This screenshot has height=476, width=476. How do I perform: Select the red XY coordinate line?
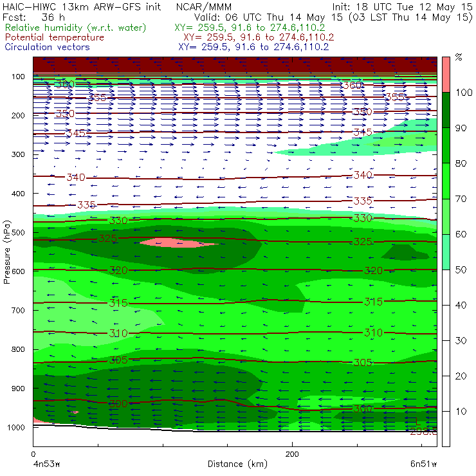259,37
